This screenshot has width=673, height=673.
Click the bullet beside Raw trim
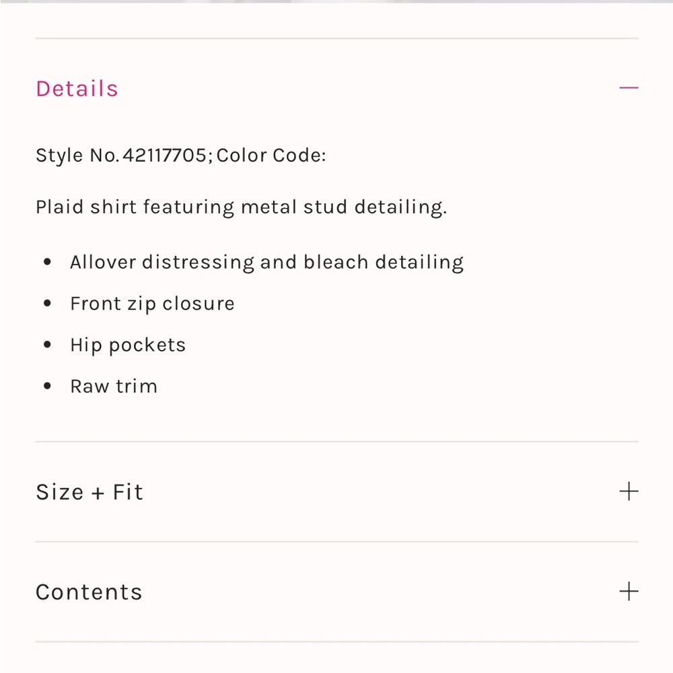click(x=47, y=386)
